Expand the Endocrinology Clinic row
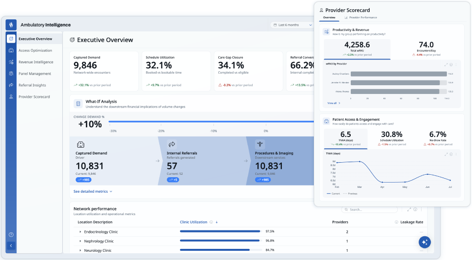This screenshot has width=472, height=260. click(80, 232)
